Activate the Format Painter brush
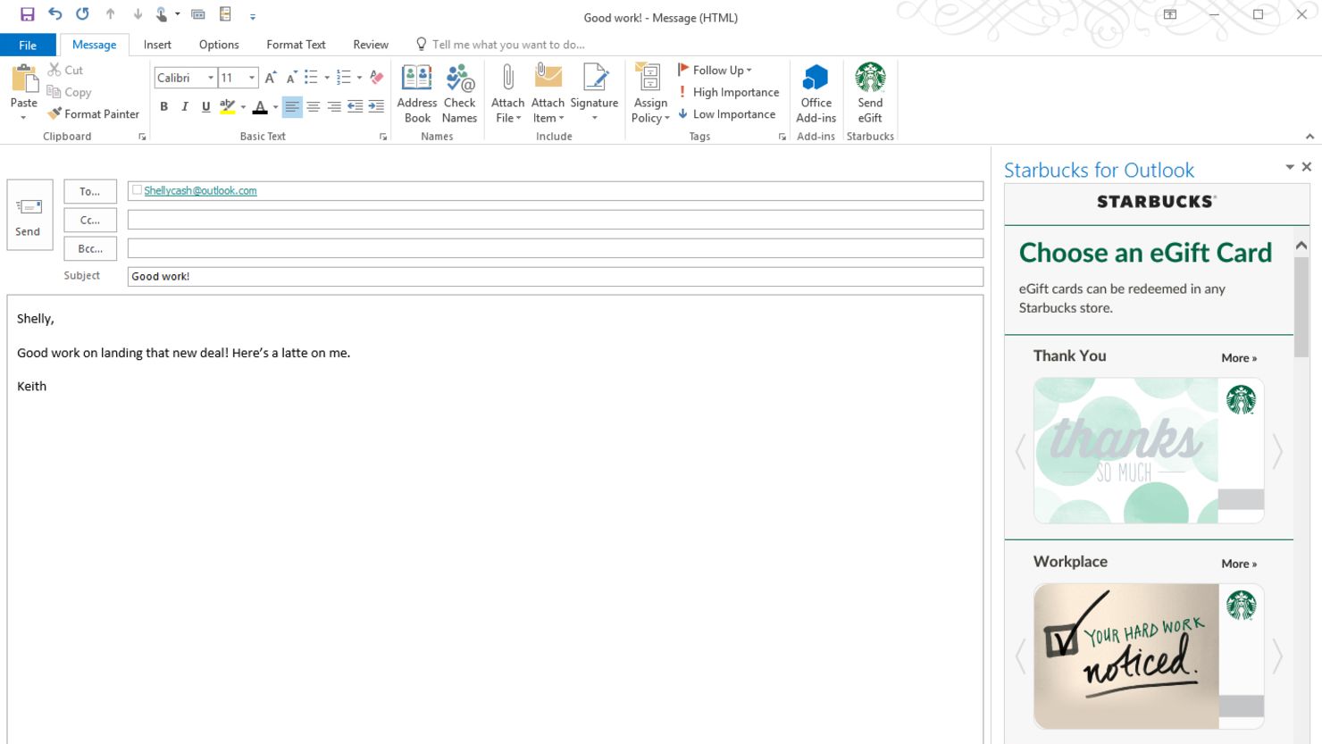 pos(54,113)
